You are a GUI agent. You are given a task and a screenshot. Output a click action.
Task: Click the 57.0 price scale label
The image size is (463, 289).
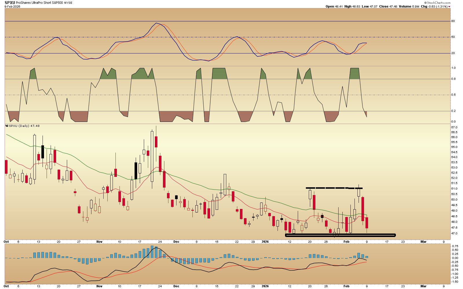tap(454, 127)
